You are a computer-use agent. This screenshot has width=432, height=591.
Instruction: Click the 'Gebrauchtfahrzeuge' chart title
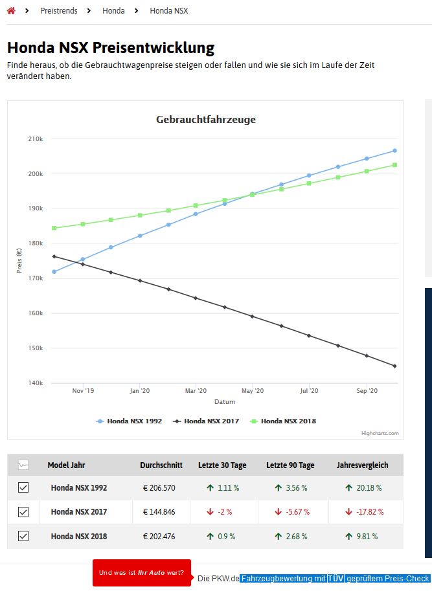[206, 120]
